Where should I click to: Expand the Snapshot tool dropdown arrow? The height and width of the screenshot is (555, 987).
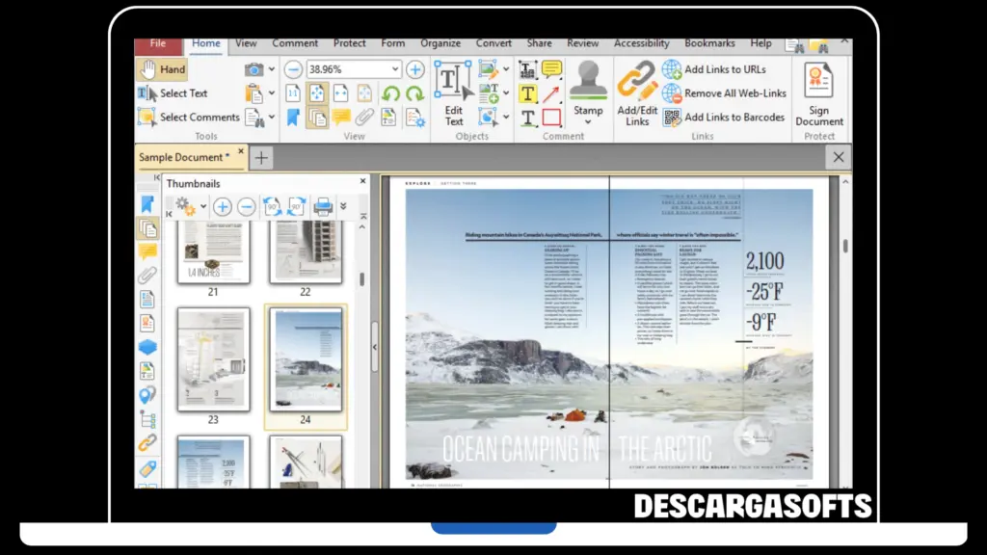pyautogui.click(x=271, y=69)
